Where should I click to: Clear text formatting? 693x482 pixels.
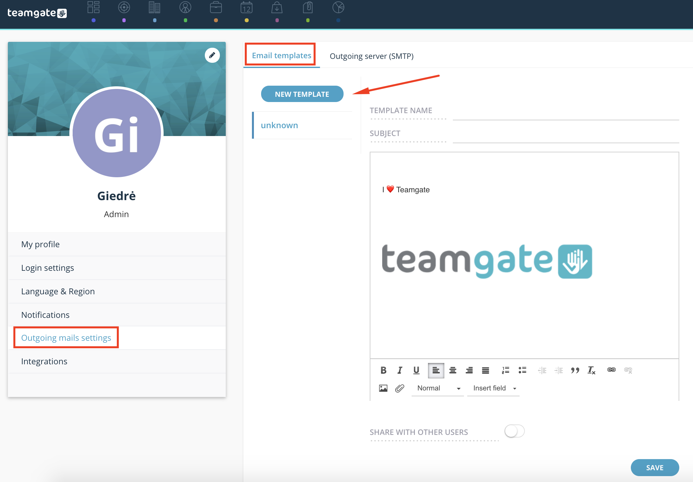click(x=591, y=370)
